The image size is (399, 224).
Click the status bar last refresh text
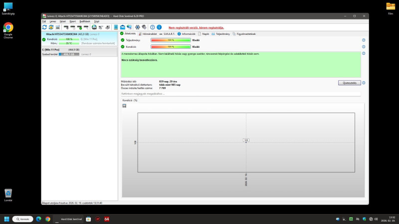click(x=72, y=203)
